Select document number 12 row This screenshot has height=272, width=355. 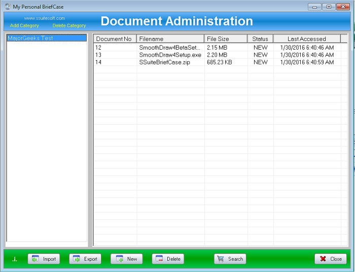(220, 48)
